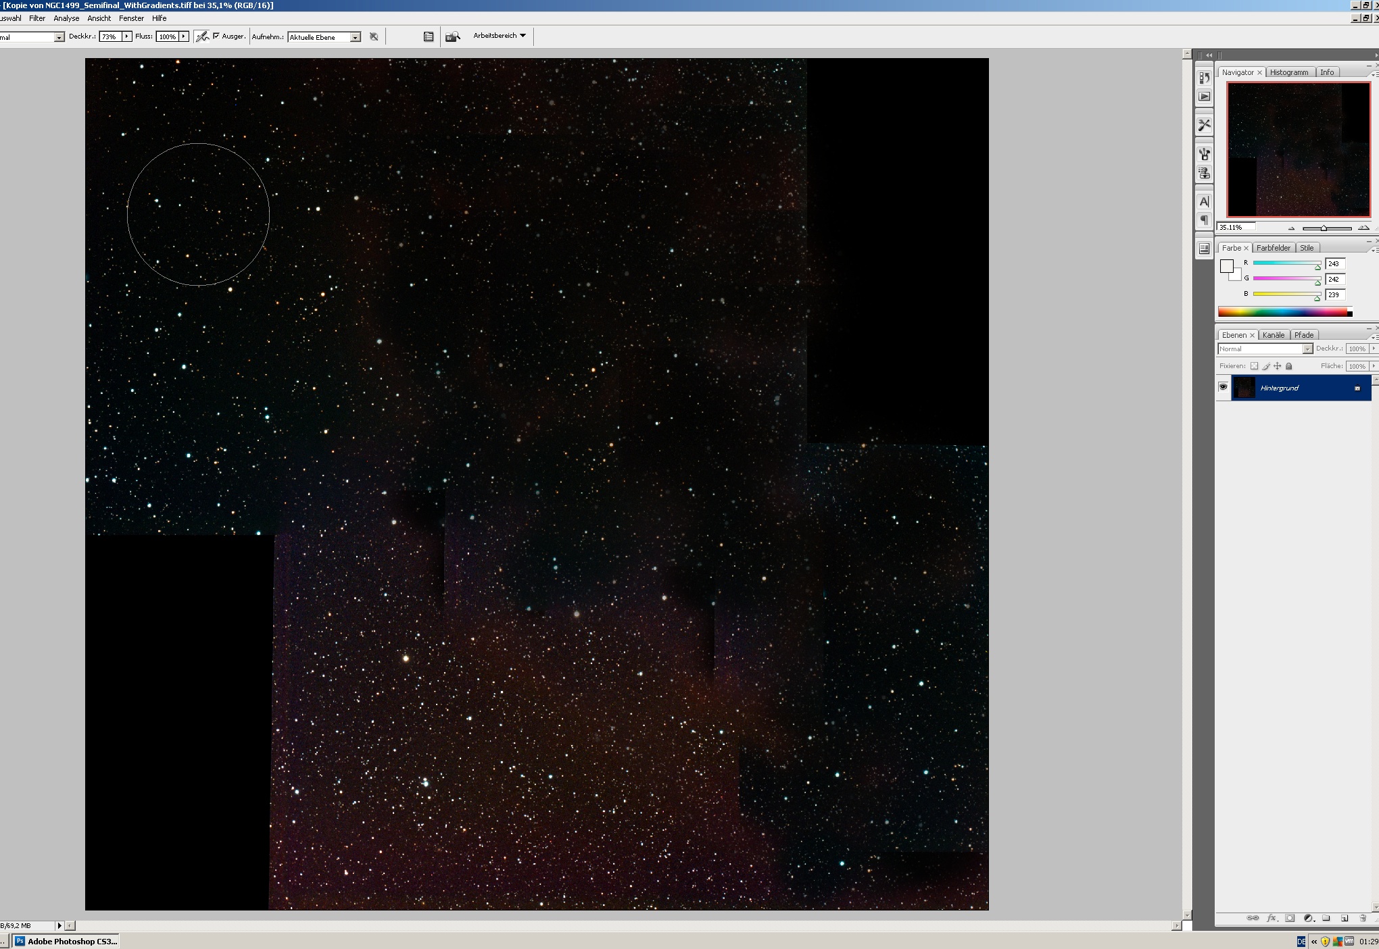Toggle the airbrush mode icon in options bar

tap(202, 36)
